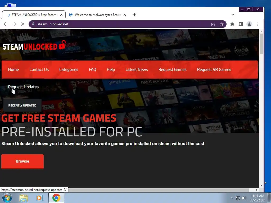Click the STEAMUNLOCKED logo

[x=34, y=46]
